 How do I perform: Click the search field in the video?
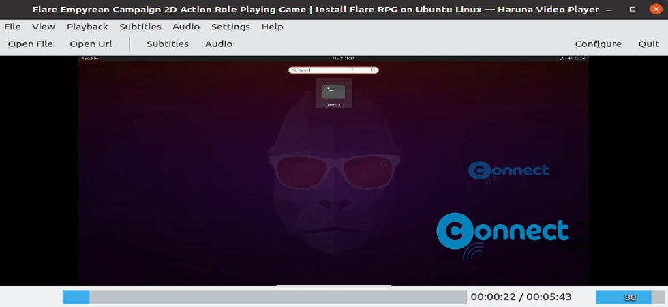tap(333, 70)
